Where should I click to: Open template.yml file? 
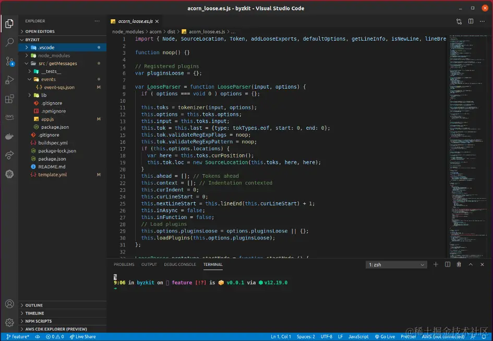(x=62, y=175)
